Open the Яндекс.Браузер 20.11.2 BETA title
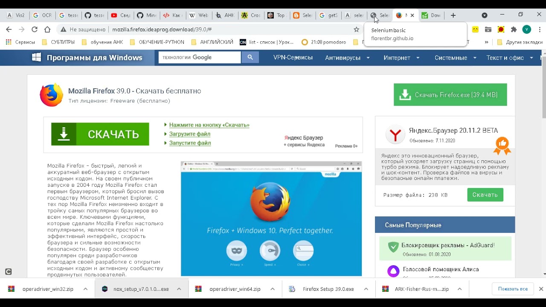The image size is (546, 307). [x=453, y=130]
